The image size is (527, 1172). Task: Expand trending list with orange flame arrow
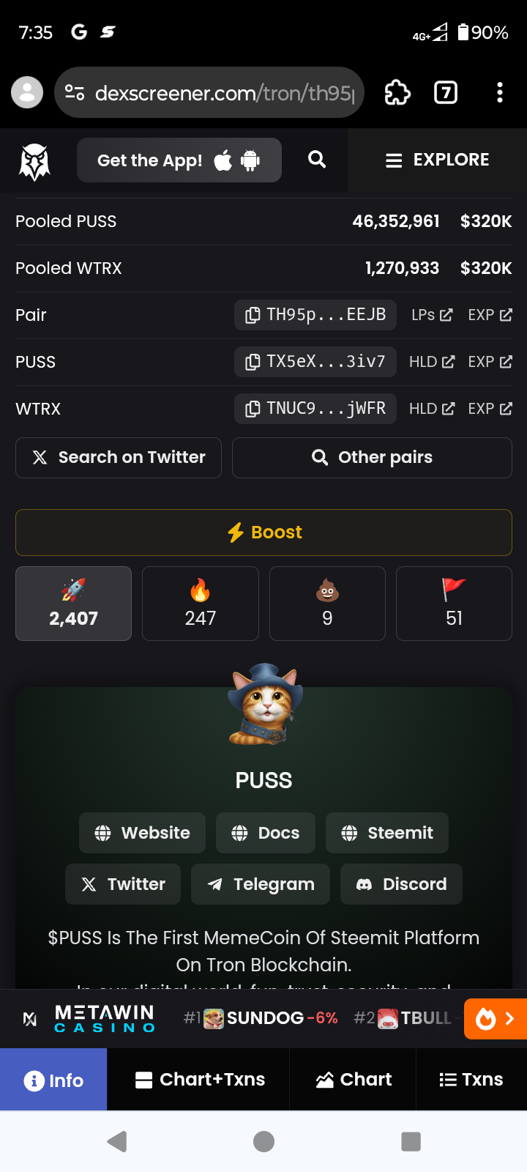coord(496,1019)
